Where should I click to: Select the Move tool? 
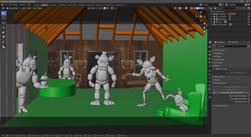(x=3, y=23)
